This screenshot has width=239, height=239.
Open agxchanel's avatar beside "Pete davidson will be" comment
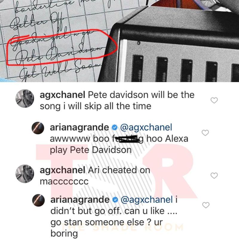point(25,99)
